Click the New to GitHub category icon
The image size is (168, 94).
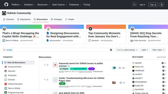(x=6, y=88)
